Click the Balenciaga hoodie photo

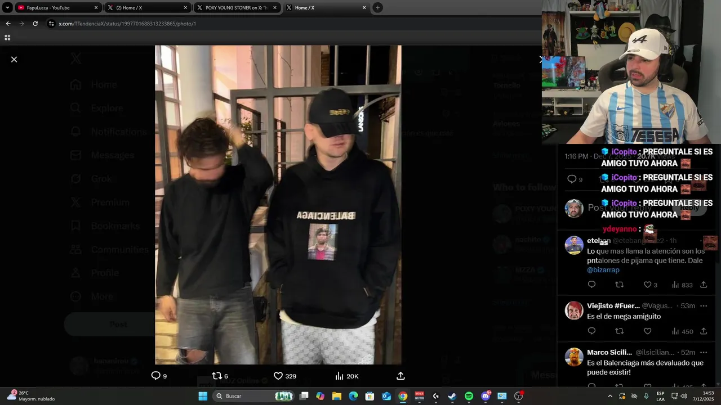click(278, 205)
